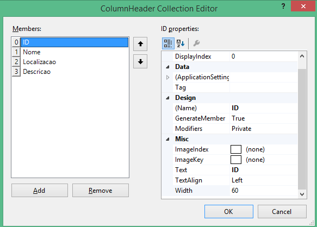Switch property grid to Categorized view
Viewport: 317px width, 227px height.
pos(168,43)
